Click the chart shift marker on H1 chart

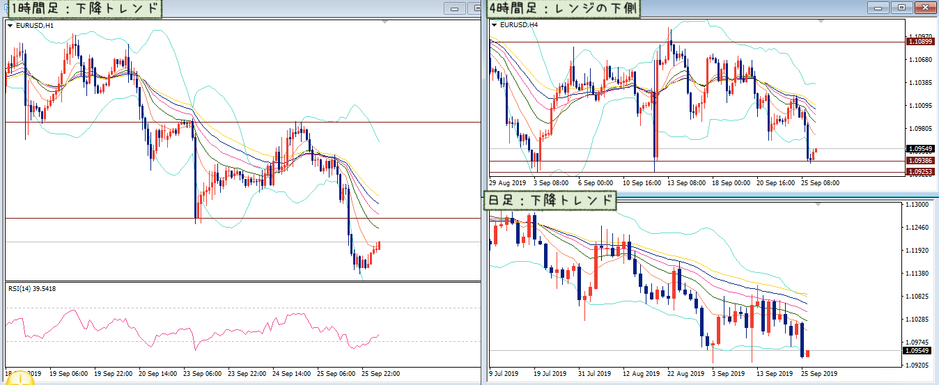point(385,22)
